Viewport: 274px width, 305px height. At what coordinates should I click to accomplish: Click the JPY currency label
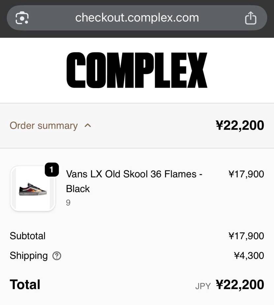click(203, 286)
